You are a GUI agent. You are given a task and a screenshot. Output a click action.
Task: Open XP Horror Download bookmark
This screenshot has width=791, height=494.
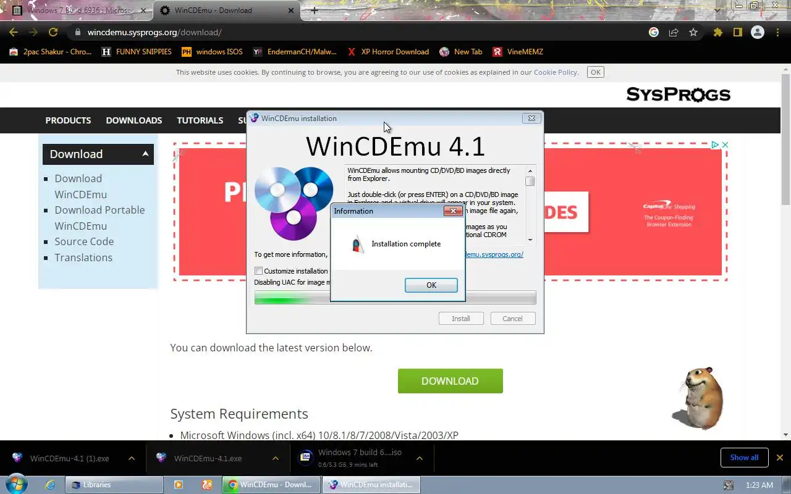pos(388,52)
